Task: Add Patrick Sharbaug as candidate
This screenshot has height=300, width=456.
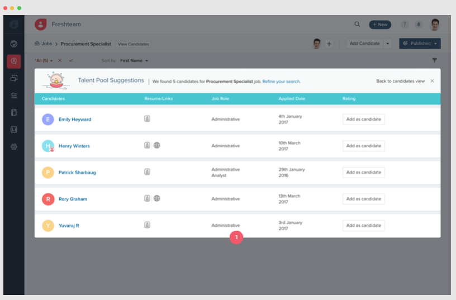Action: coord(364,173)
